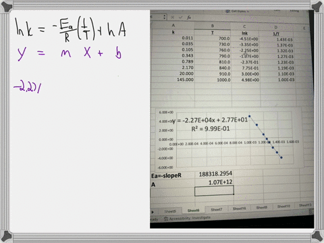Click the empty selected cell below 1.07E+12

click(x=214, y=191)
